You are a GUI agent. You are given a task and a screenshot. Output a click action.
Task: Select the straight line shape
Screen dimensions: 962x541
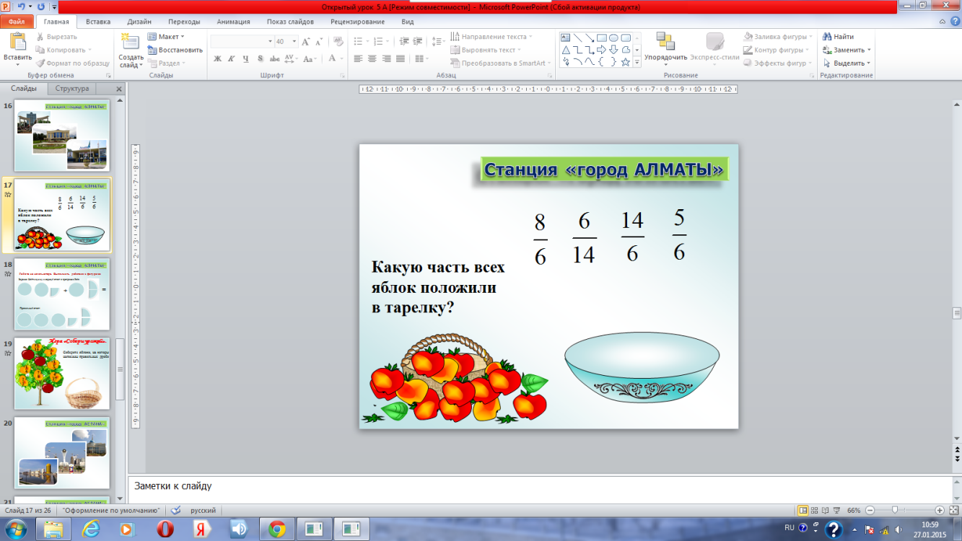click(x=577, y=38)
